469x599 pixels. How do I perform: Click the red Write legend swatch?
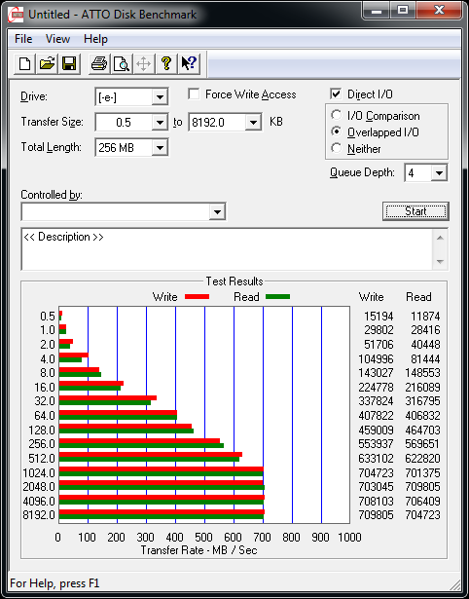pyautogui.click(x=197, y=297)
